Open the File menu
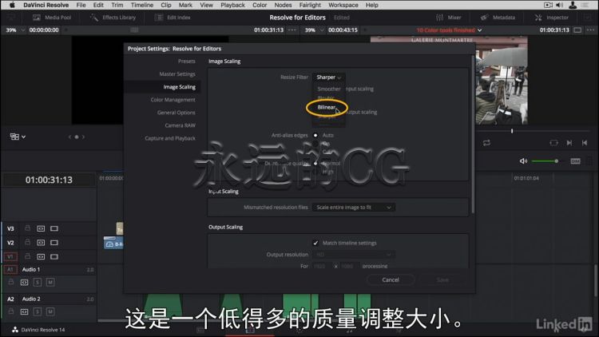Screen dimensions: 599x337 point(81,5)
